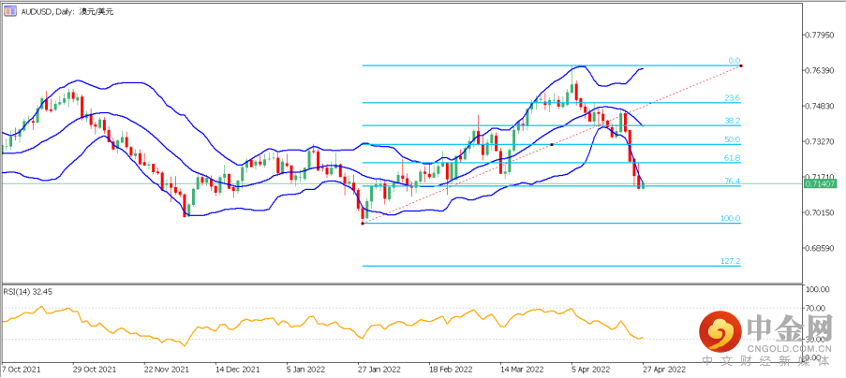
Task: Click the 127.2 Fibonacci extension label
Action: click(x=731, y=261)
